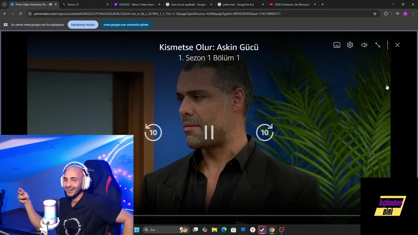Image resolution: width=418 pixels, height=235 pixels.
Task: Open a new browser tab
Action: (x=323, y=5)
